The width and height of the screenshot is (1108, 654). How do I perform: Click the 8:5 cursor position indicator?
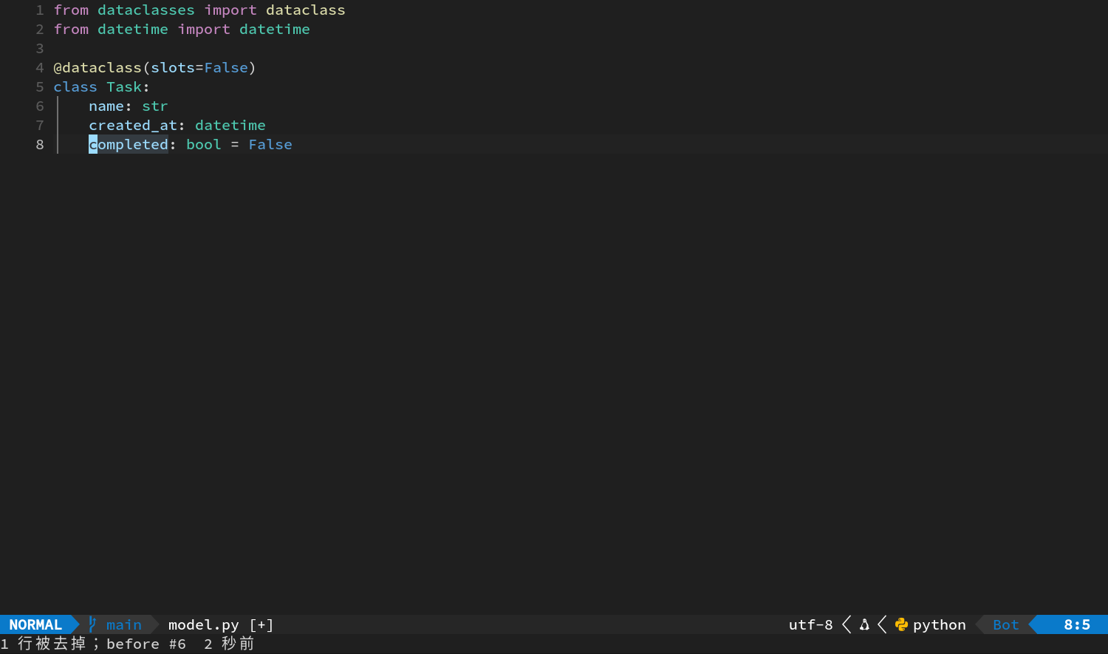(x=1077, y=625)
